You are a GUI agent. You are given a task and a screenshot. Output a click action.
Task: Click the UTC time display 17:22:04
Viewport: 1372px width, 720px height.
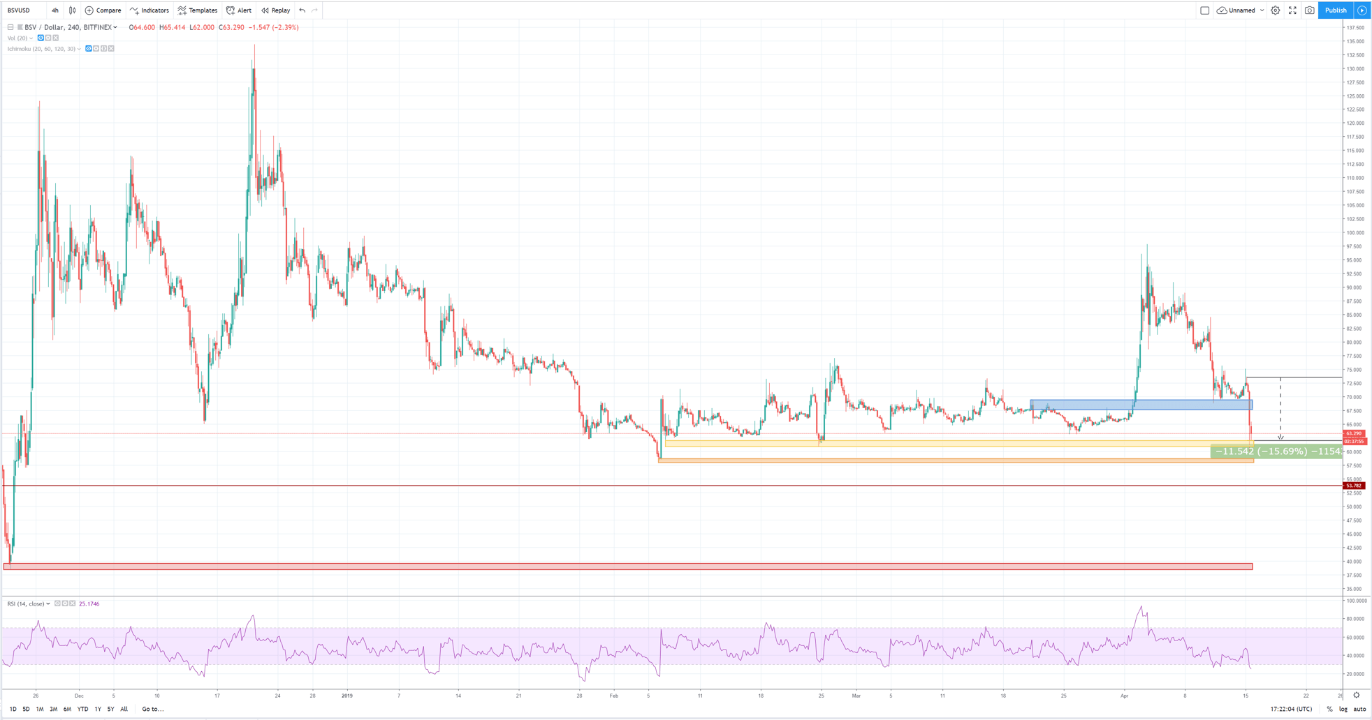tap(1291, 709)
